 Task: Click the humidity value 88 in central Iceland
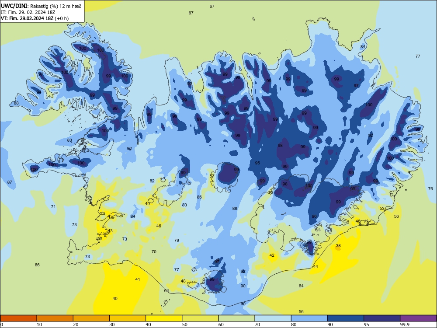click(235, 208)
